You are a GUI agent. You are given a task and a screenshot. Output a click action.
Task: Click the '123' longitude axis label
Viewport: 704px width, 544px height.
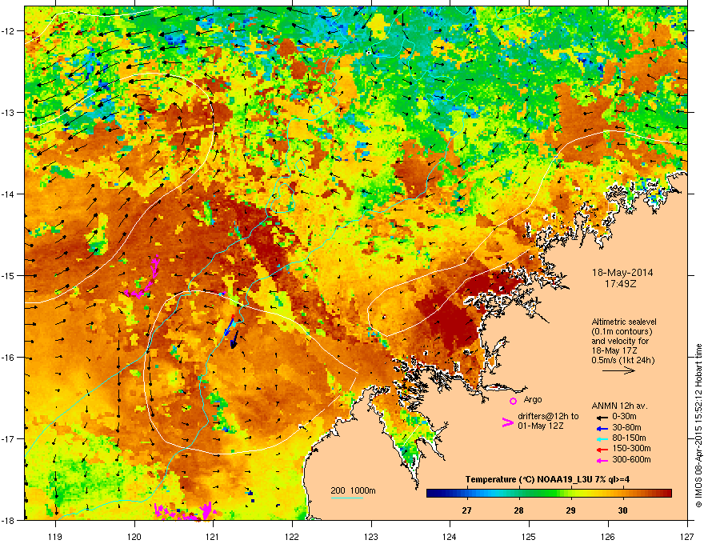(371, 536)
